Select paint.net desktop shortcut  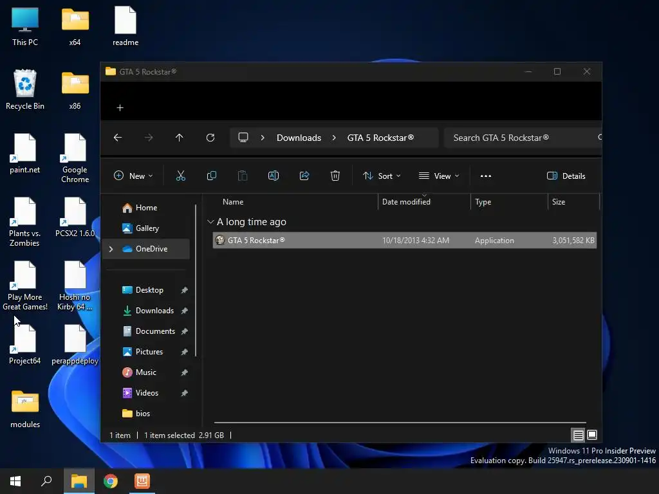(x=25, y=154)
